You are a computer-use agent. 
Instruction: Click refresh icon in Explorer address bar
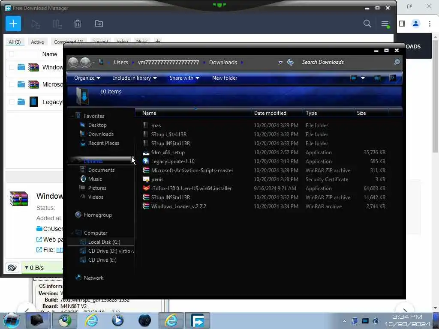[x=290, y=63]
